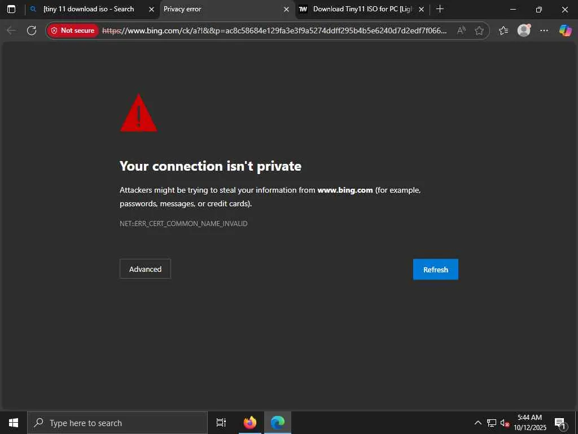The height and width of the screenshot is (434, 578).
Task: Close the Privacy error tab
Action: pyautogui.click(x=286, y=10)
